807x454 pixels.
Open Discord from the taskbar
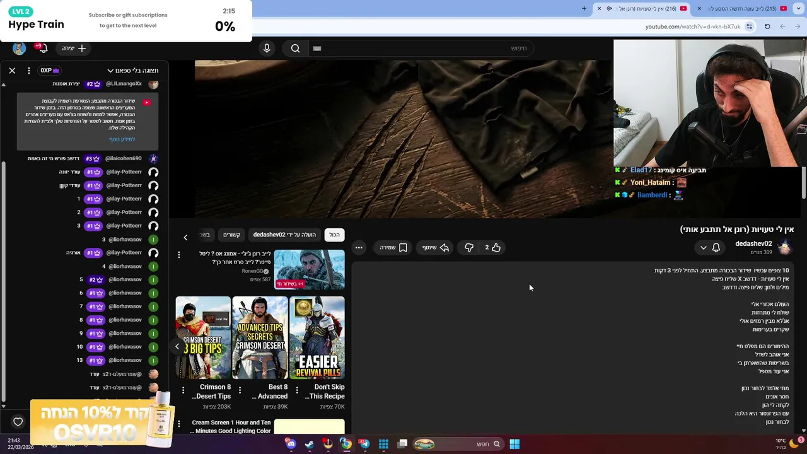(x=291, y=444)
